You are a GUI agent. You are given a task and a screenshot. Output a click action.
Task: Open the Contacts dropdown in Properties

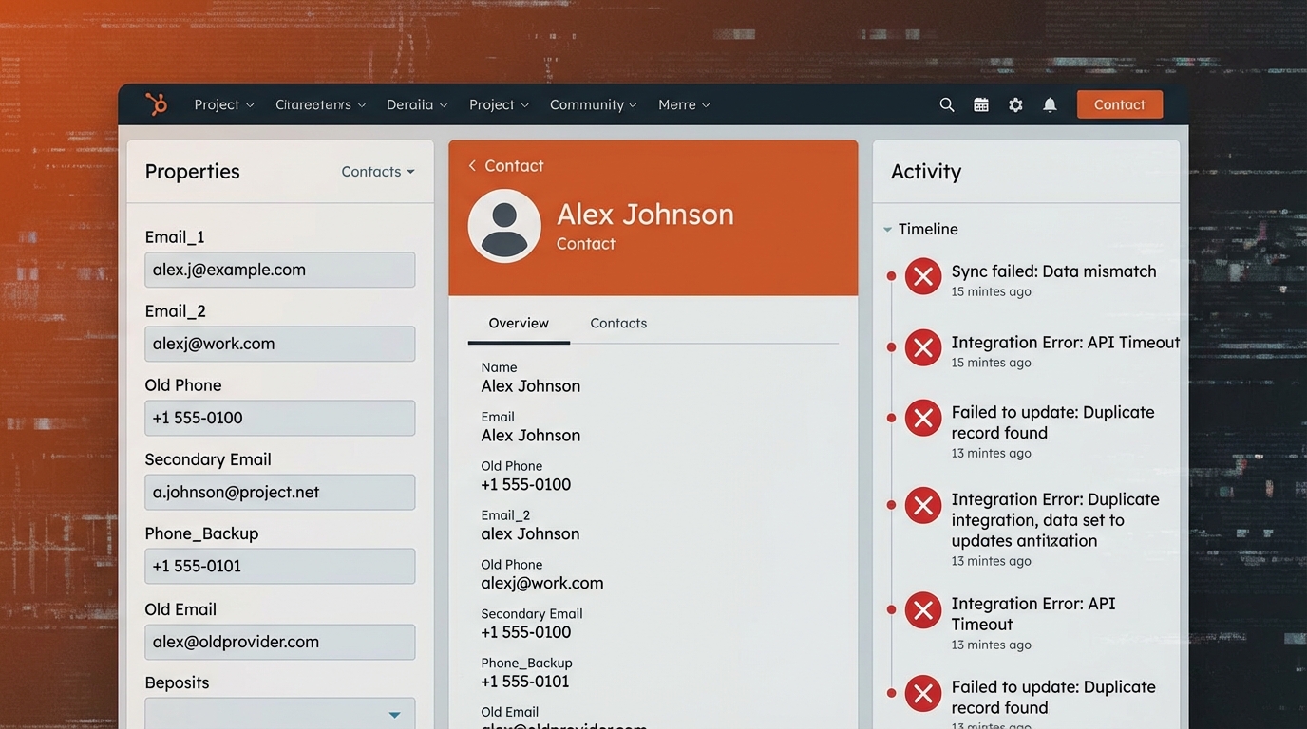[x=377, y=172]
